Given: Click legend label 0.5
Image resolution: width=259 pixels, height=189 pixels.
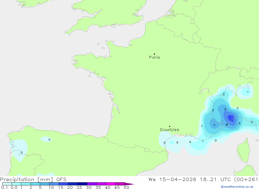Looking at the screenshot, I should 14,187.
